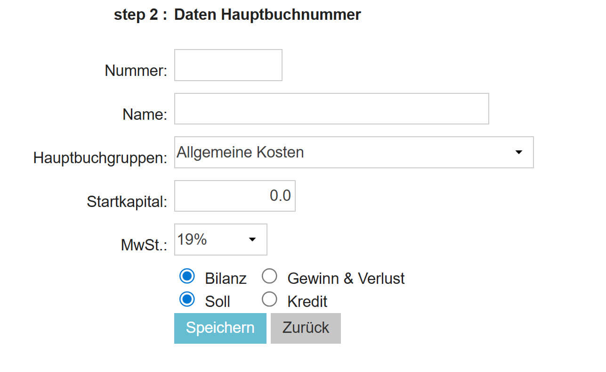Screen dimensions: 606x372
Task: Choose the Soll radio button
Action: point(187,299)
